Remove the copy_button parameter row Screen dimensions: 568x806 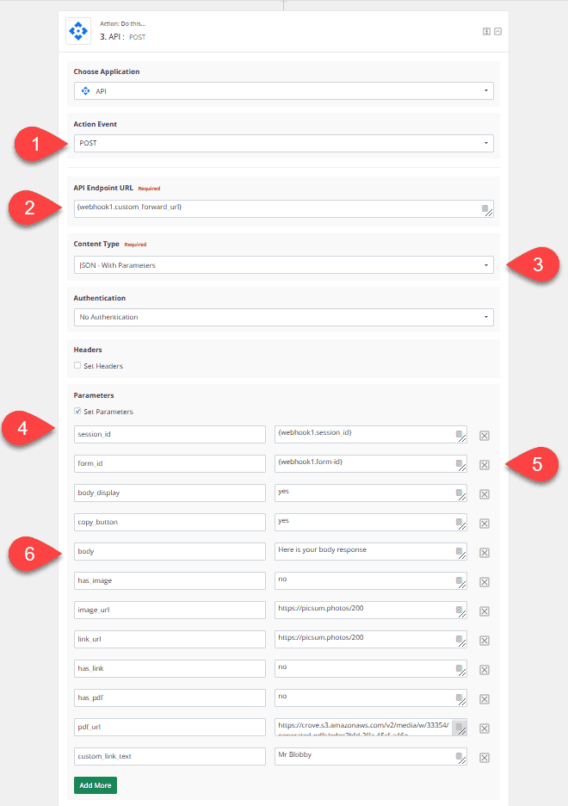click(x=485, y=524)
